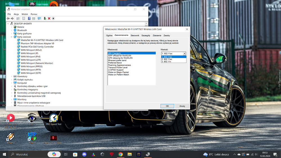The image size is (281, 158).
Task: Click the blue question mark help icon
Action: point(29,19)
